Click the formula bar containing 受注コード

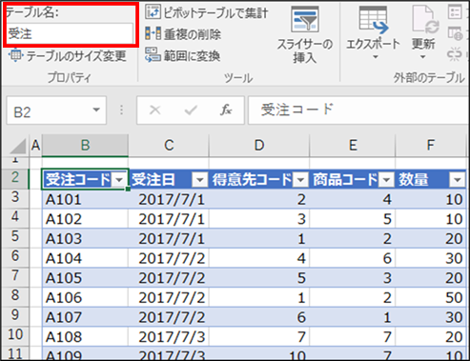358,110
